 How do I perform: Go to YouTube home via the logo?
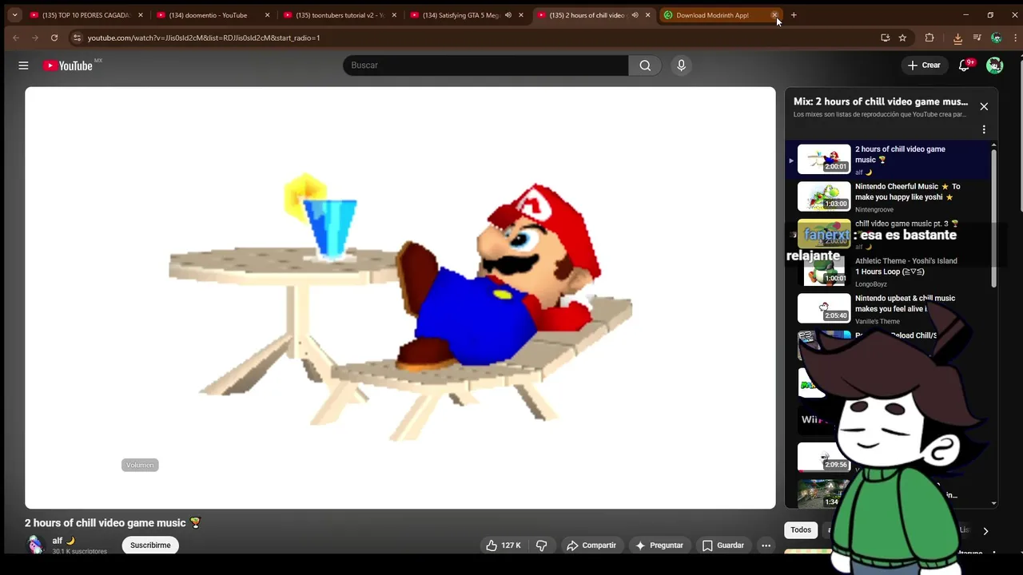68,65
